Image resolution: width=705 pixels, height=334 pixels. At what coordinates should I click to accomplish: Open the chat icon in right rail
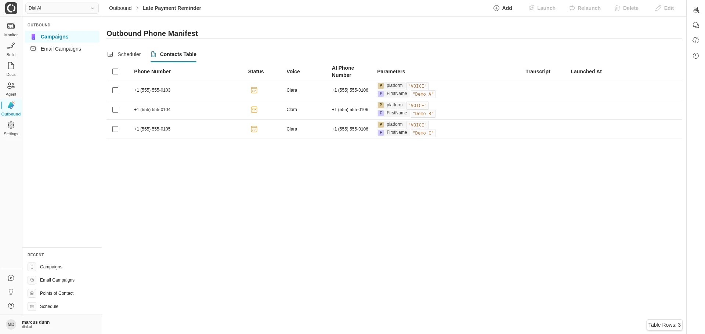tap(696, 25)
